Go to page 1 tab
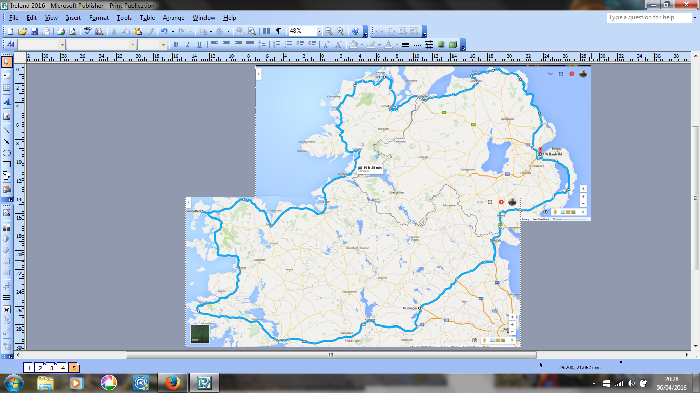 tap(29, 367)
